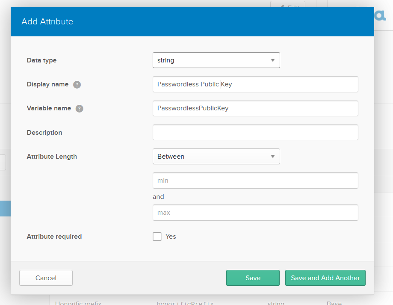
Task: Click the green Save button
Action: tap(253, 278)
